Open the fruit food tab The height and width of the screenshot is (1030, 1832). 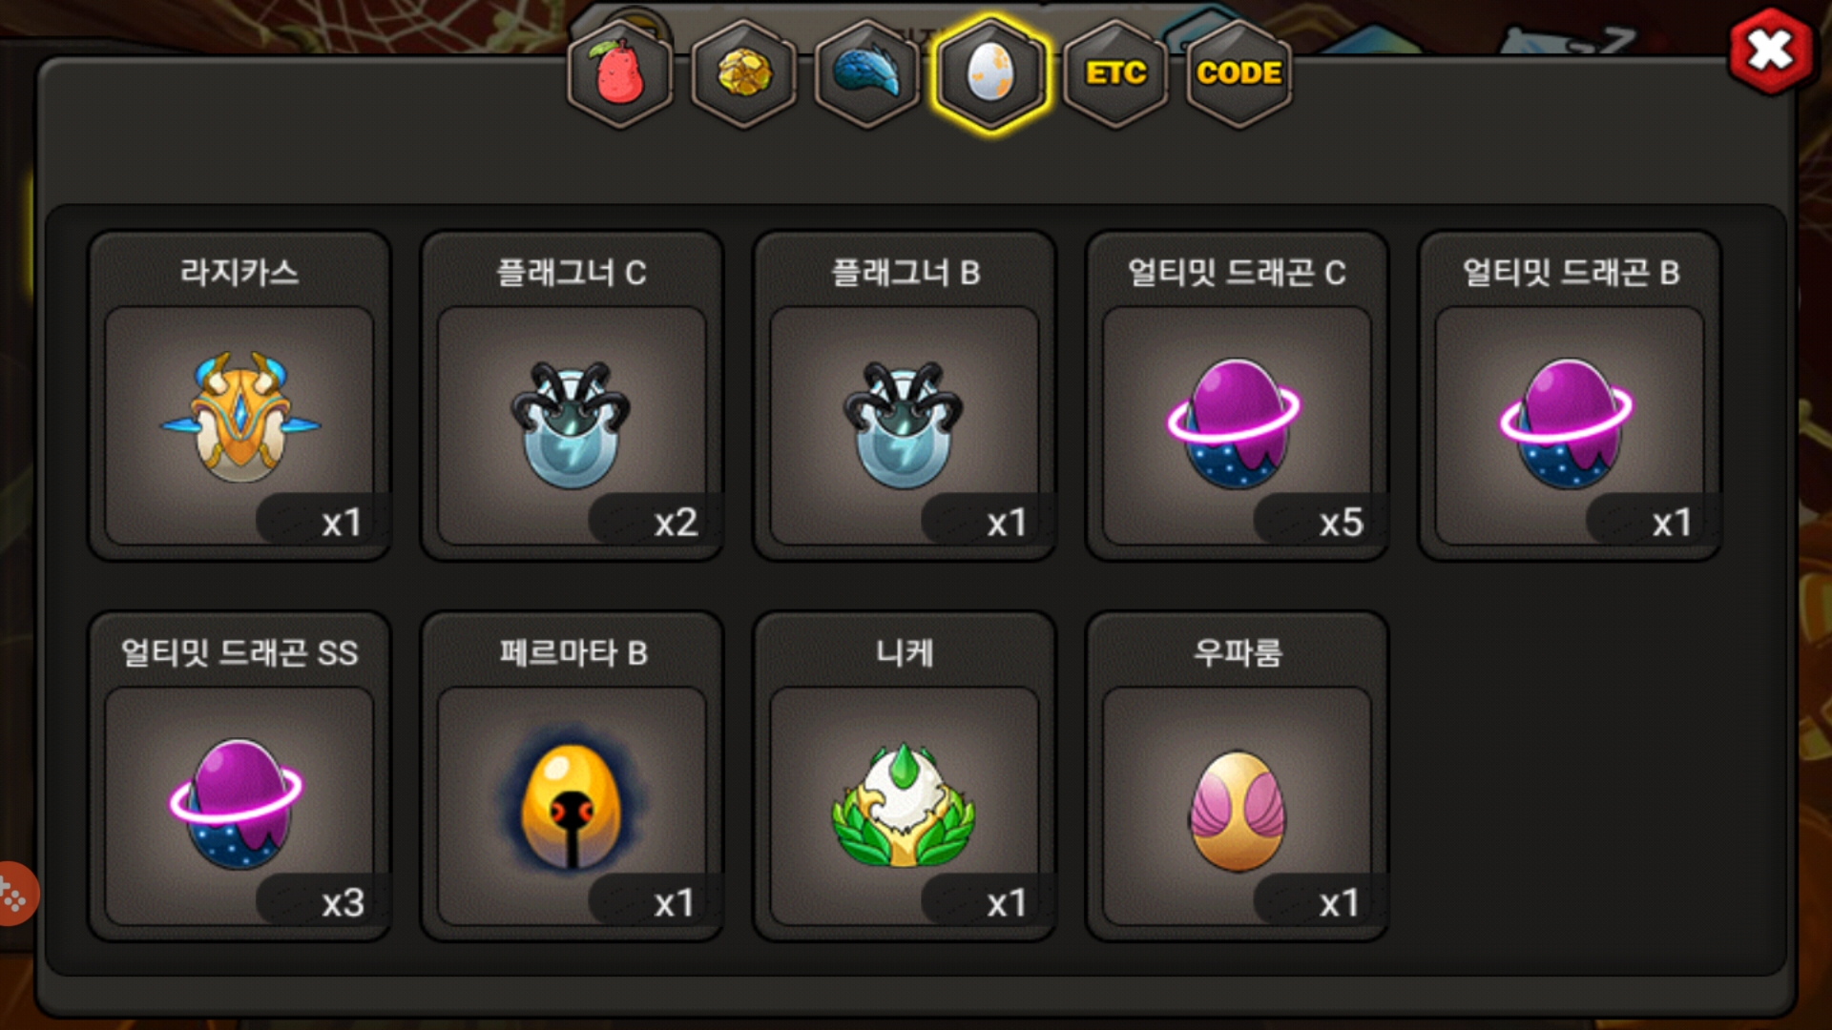(x=620, y=73)
